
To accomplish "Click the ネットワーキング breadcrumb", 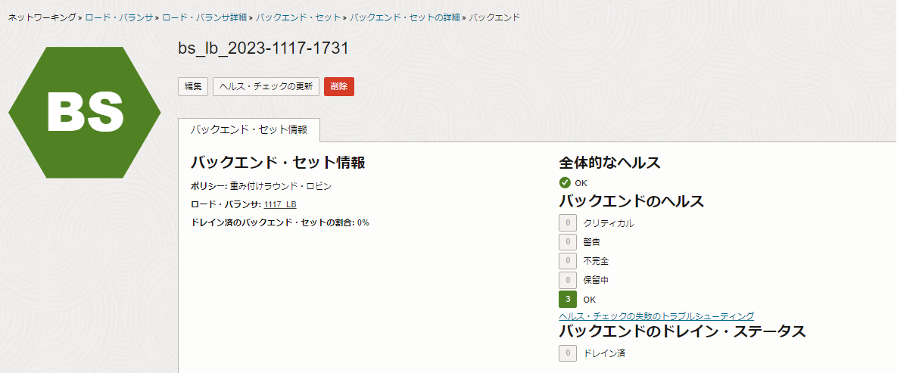I will tap(42, 17).
